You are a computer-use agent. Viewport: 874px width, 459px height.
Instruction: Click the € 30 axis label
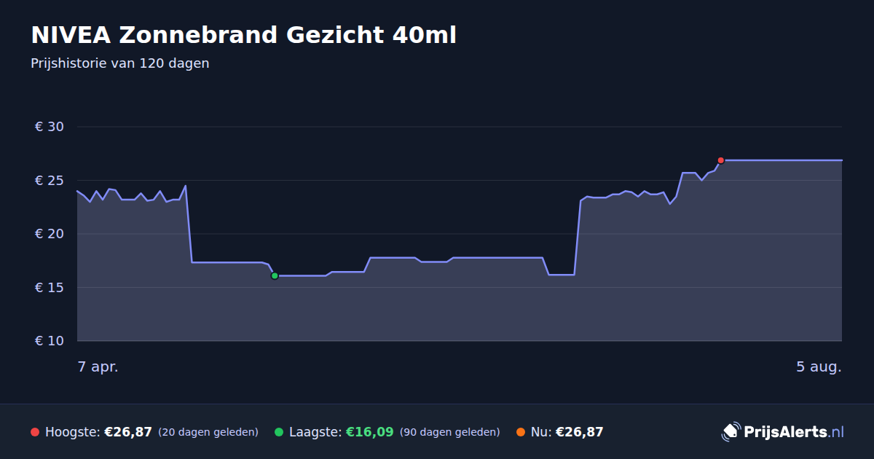(x=50, y=127)
